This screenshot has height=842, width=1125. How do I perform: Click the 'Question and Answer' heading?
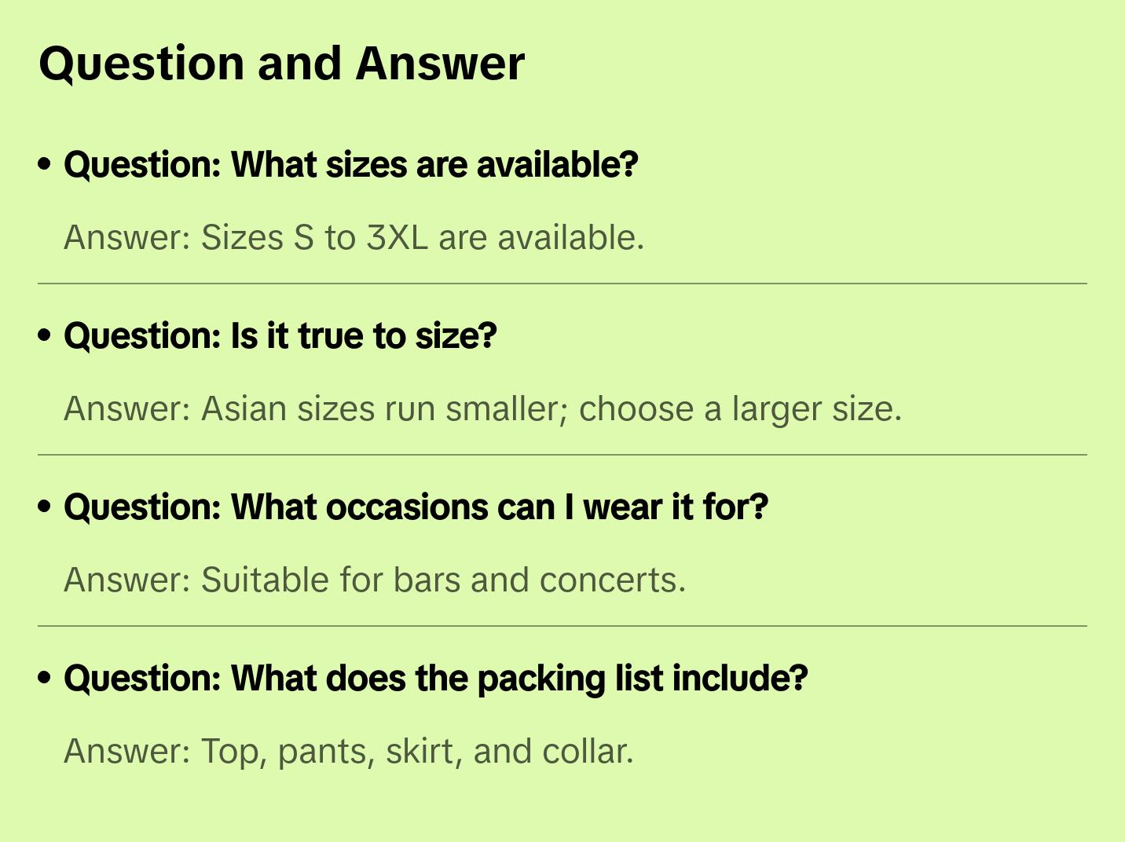pos(281,64)
